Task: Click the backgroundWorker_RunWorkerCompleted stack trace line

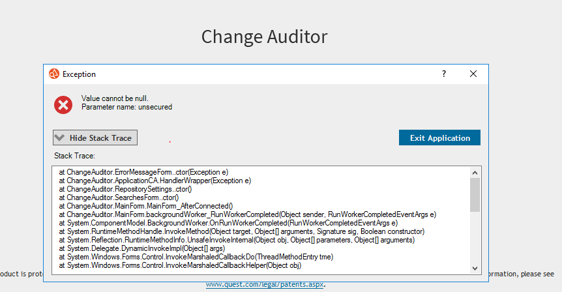Action: [x=248, y=214]
